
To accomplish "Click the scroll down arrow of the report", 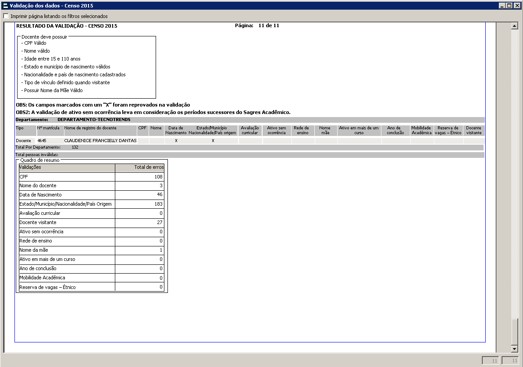I will 515,349.
